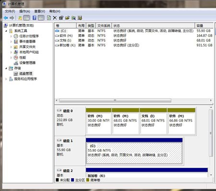Screen dimensions: 216x191
Task: Toggle the action pane toolbar icon
Action: [41, 18]
